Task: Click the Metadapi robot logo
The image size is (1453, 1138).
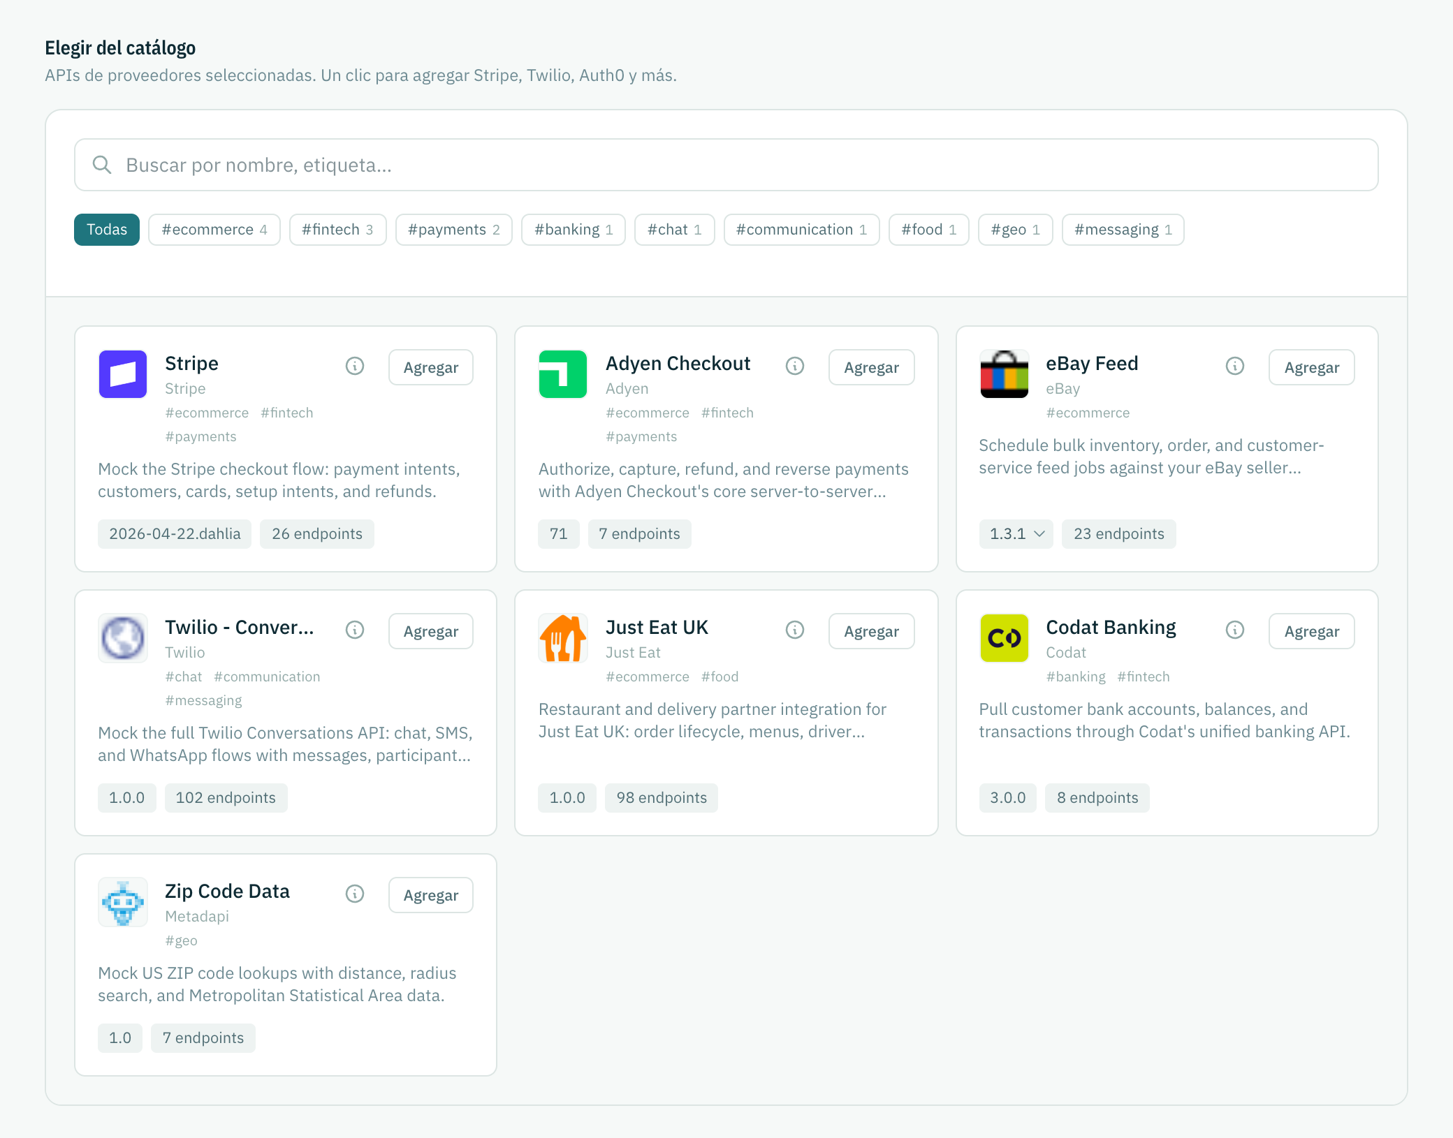Action: click(123, 902)
